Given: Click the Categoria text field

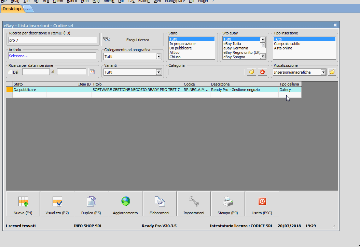Looking at the screenshot, I should pyautogui.click(x=206, y=72).
